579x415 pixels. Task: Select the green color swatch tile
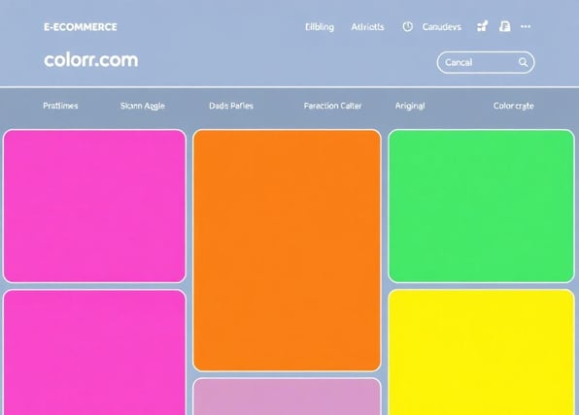pyautogui.click(x=481, y=206)
